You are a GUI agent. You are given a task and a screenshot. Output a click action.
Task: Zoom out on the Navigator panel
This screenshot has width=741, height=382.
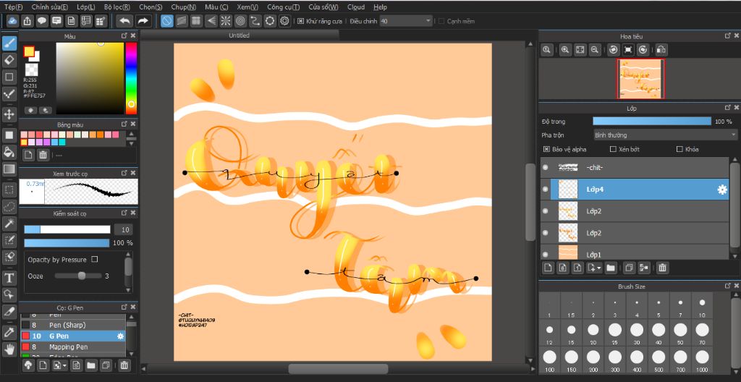point(595,50)
